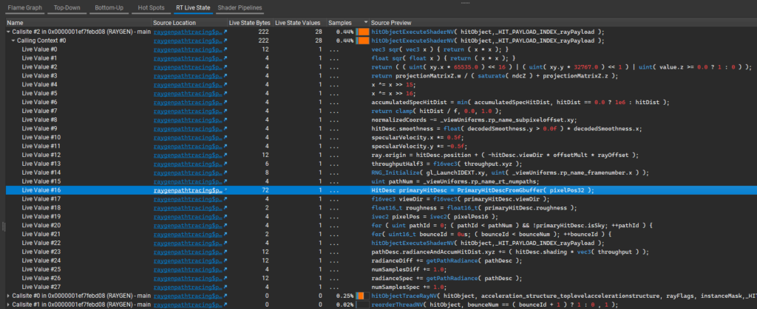Screen dimensions: 757x309
Task: Follow the source link for Live Value #23
Action: coord(188,251)
